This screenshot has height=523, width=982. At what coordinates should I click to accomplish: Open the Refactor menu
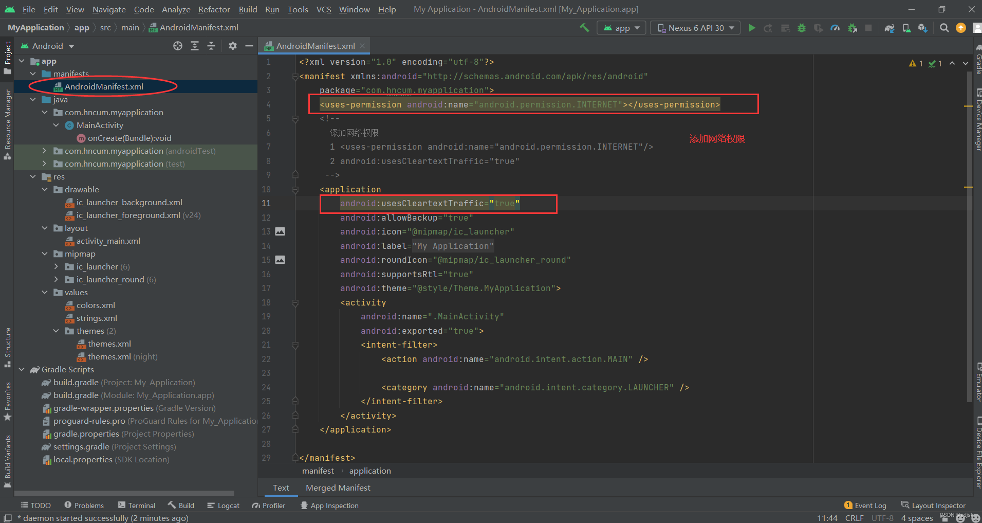[214, 9]
